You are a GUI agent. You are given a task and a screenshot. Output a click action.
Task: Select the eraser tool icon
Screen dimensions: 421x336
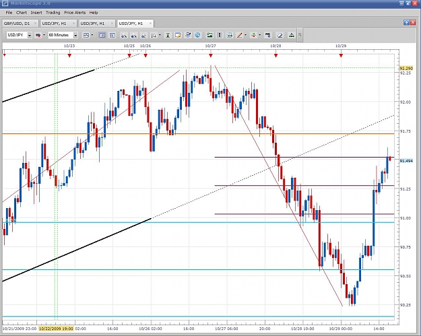[280, 35]
